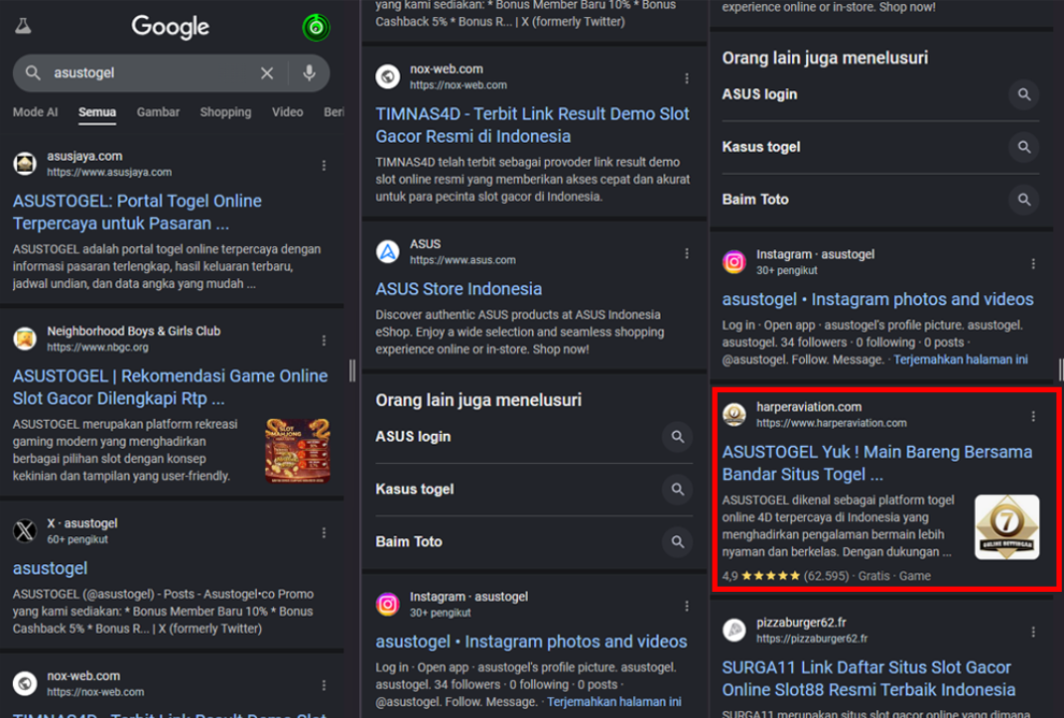Open three-dot menu for pizzaburger62.fr result
Image resolution: width=1064 pixels, height=718 pixels.
1033,632
